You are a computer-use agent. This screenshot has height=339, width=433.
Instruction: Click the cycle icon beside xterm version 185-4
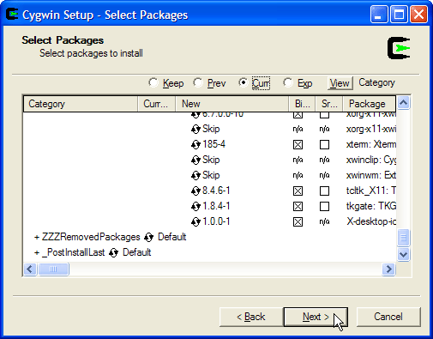pyautogui.click(x=195, y=145)
